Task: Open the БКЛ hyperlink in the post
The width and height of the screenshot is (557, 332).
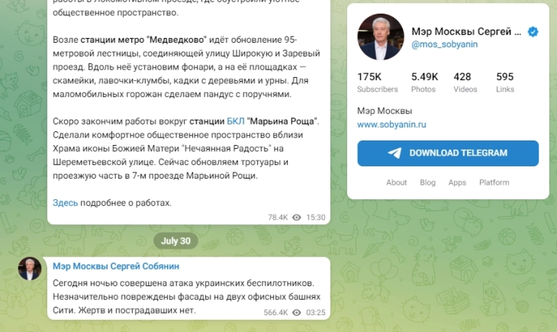Action: [x=236, y=121]
